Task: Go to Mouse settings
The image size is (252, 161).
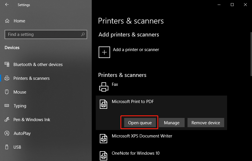Action: click(20, 92)
